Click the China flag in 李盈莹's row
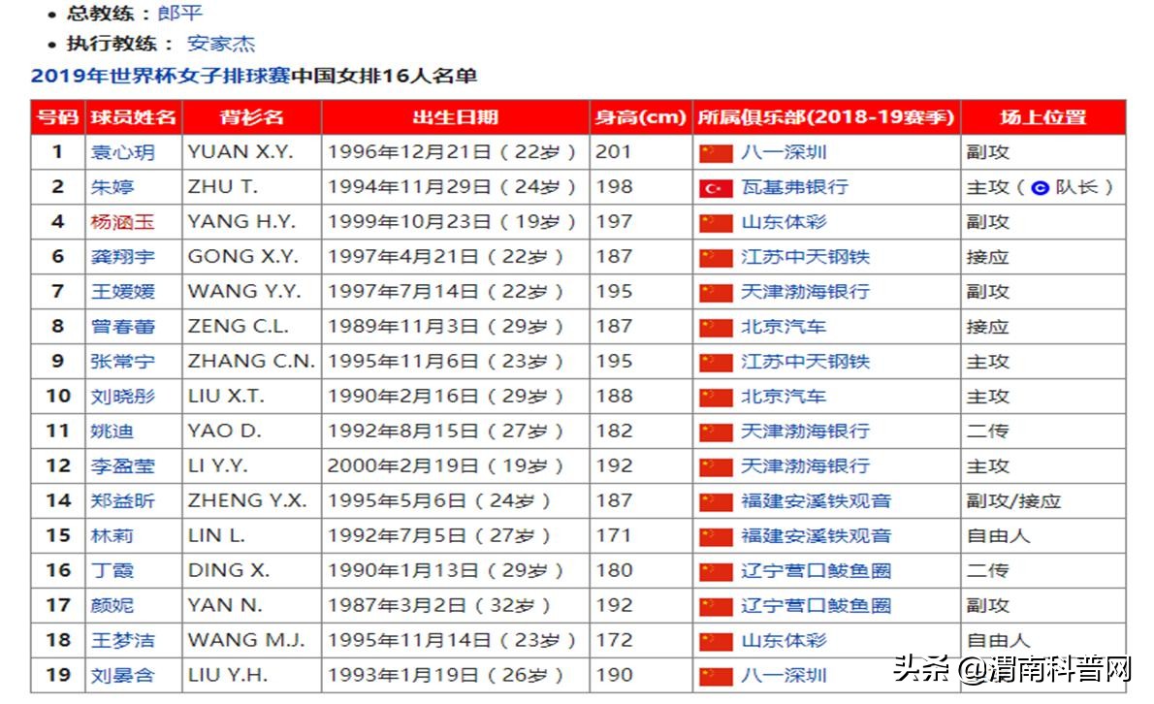This screenshot has width=1154, height=704. point(716,467)
